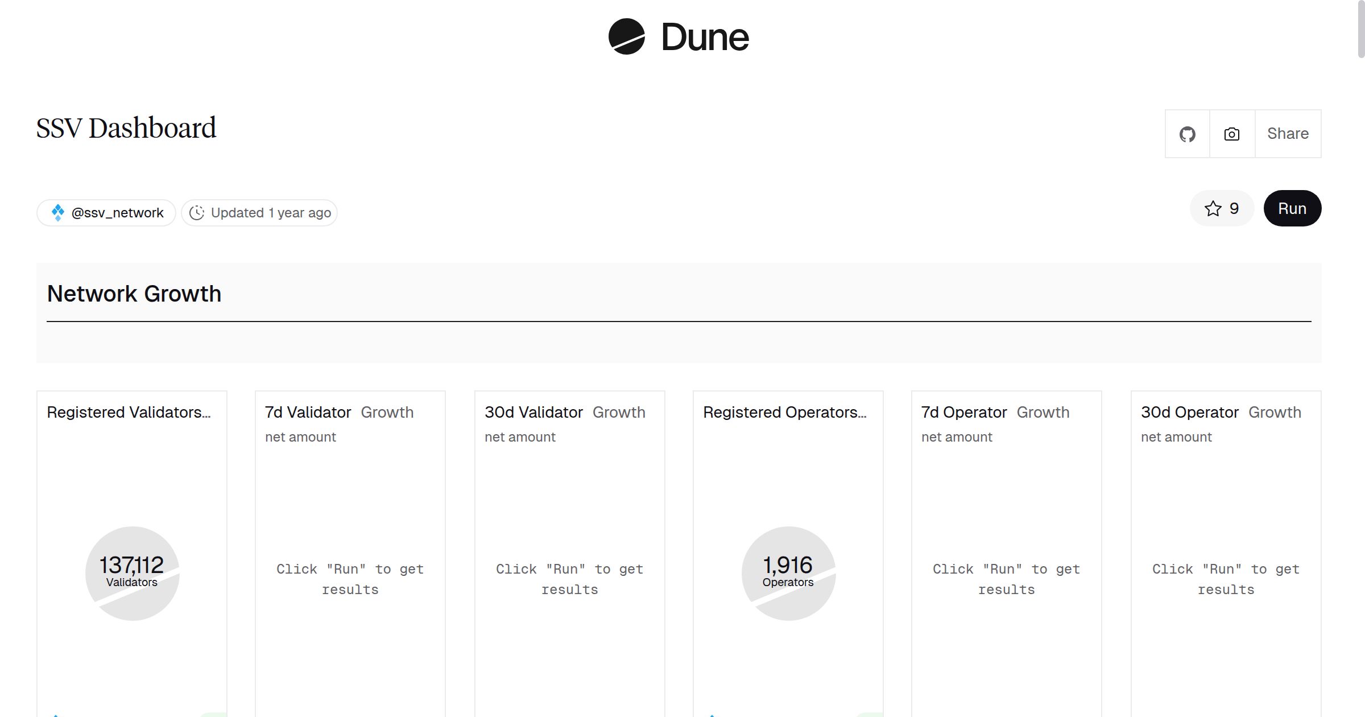
Task: Click the camera screenshot icon
Action: point(1231,134)
